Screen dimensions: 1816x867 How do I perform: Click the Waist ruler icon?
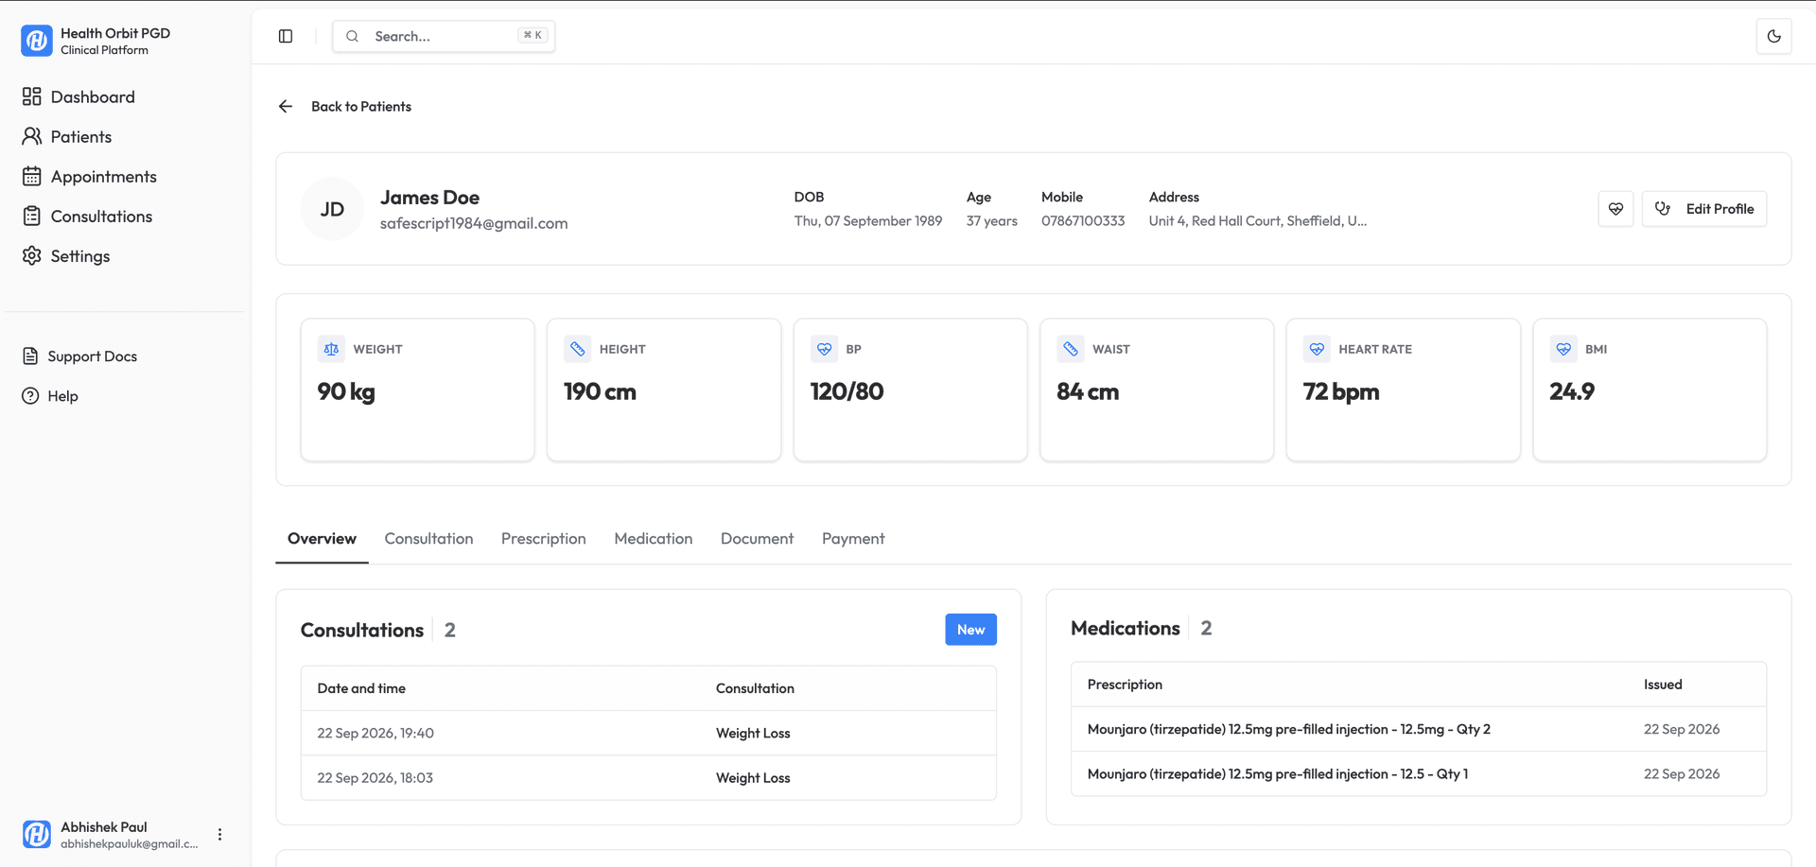point(1071,349)
